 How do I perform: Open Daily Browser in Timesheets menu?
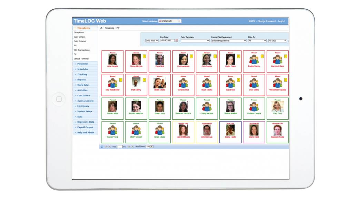point(80,41)
